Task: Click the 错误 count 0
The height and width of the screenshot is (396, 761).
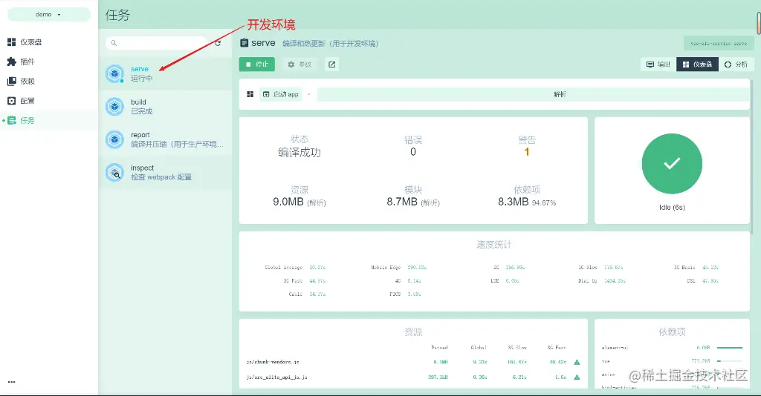Action: pyautogui.click(x=413, y=152)
